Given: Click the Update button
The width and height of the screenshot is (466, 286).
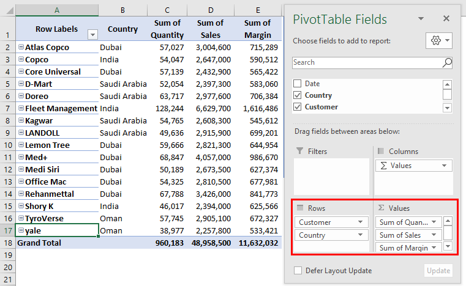Looking at the screenshot, I should tap(438, 271).
